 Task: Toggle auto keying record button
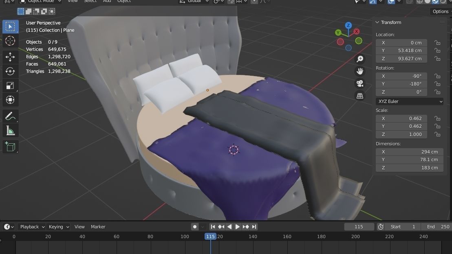click(x=195, y=227)
